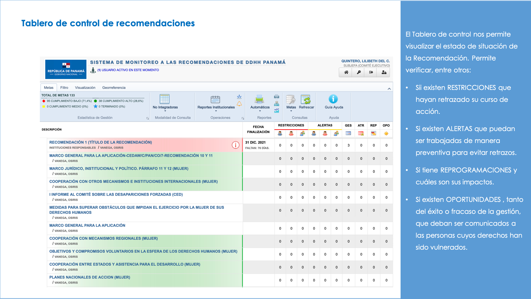Open No Integradoras dropdown arrow
Image resolution: width=531 pixels, height=299 pixels.
tap(165, 111)
